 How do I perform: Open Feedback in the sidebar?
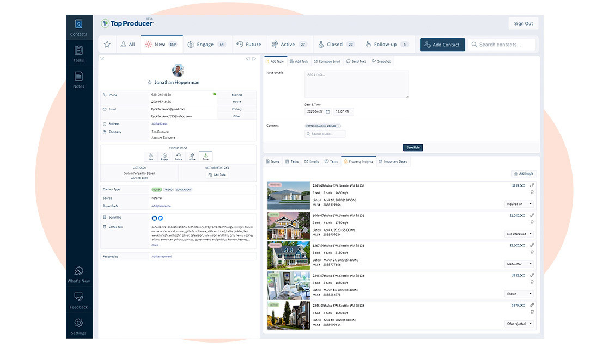(x=78, y=300)
